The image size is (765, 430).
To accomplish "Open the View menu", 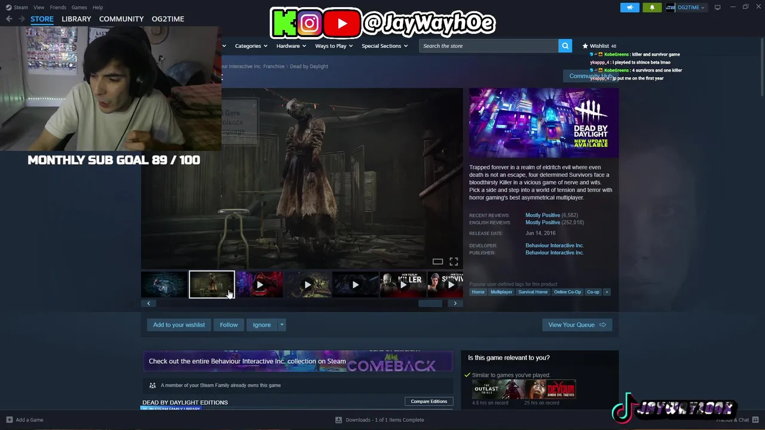I will point(39,7).
